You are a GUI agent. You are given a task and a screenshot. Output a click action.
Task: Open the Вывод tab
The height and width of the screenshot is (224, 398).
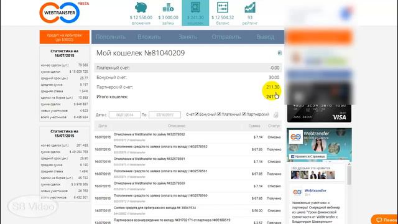[x=265, y=37]
